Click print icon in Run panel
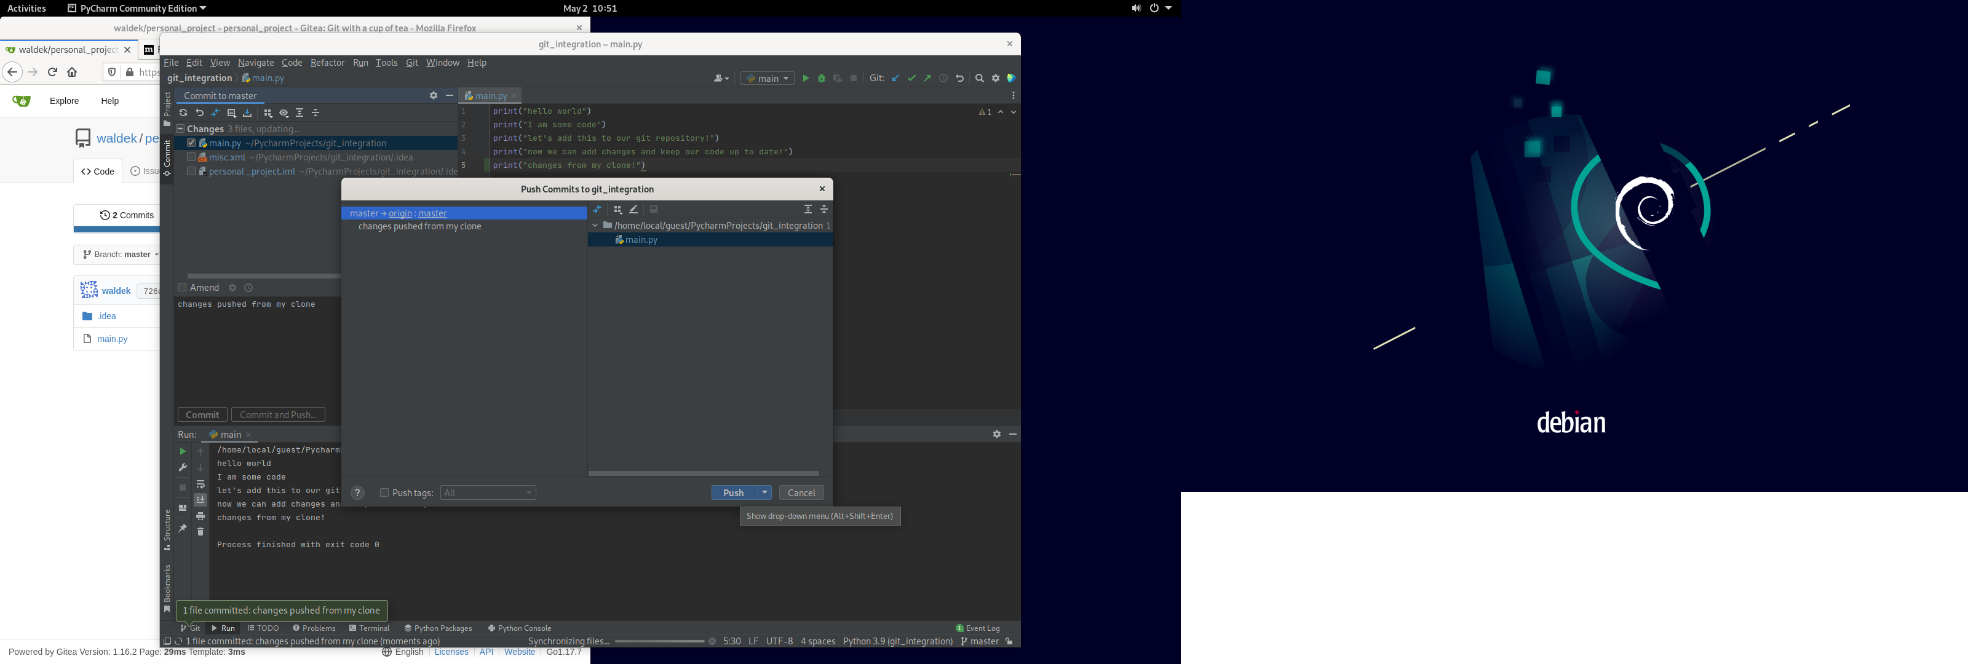1968x664 pixels. (x=201, y=516)
